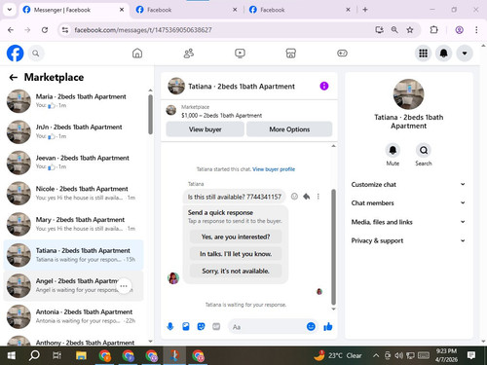Click the conversation list scrollbar
This screenshot has height=365, width=487.
coord(150,114)
